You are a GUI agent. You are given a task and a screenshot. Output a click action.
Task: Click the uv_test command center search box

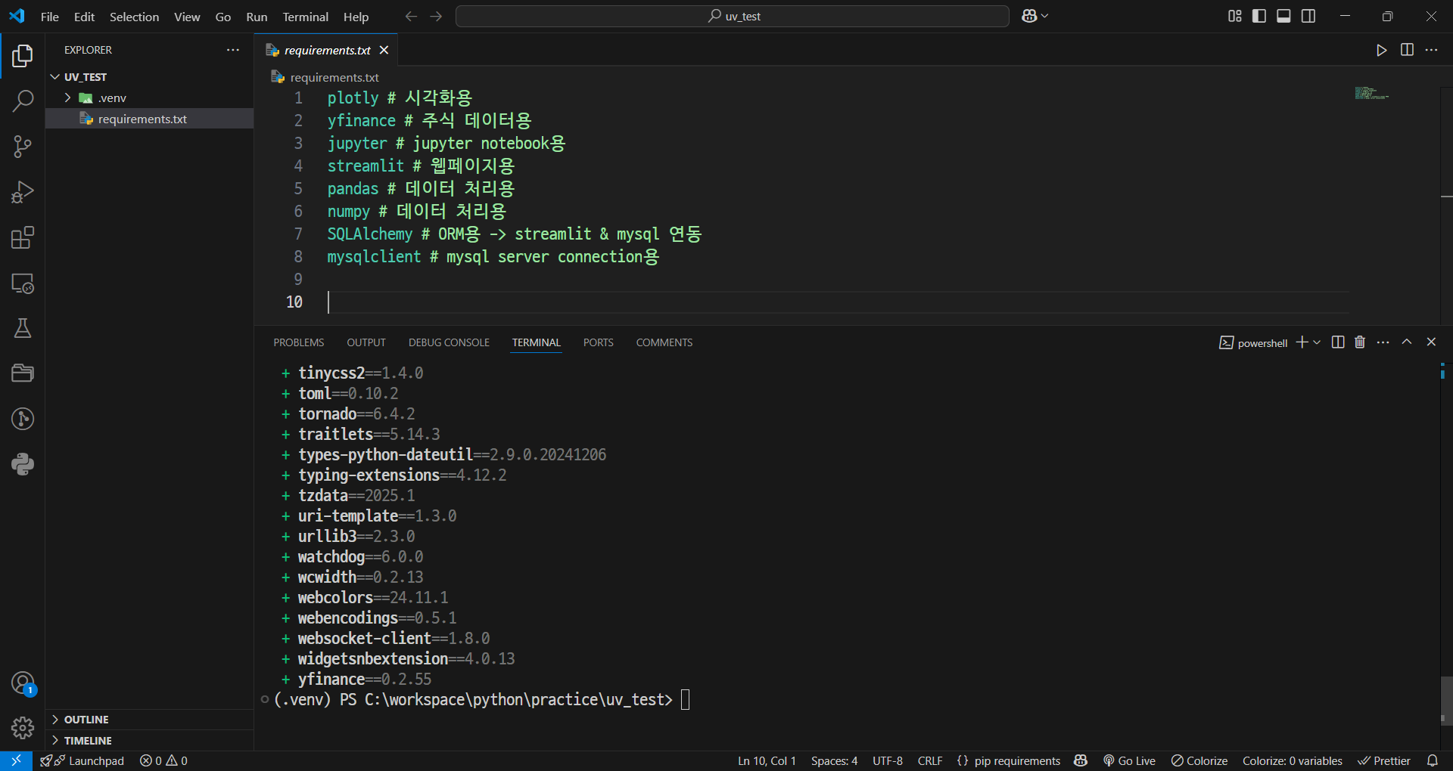733,17
